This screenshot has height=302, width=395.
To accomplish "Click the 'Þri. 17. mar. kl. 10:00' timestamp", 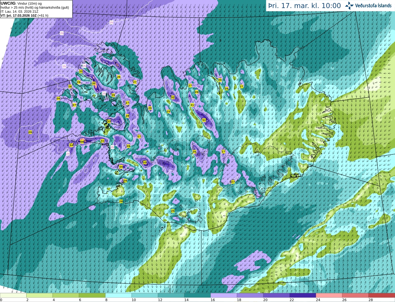I will coord(304,6).
